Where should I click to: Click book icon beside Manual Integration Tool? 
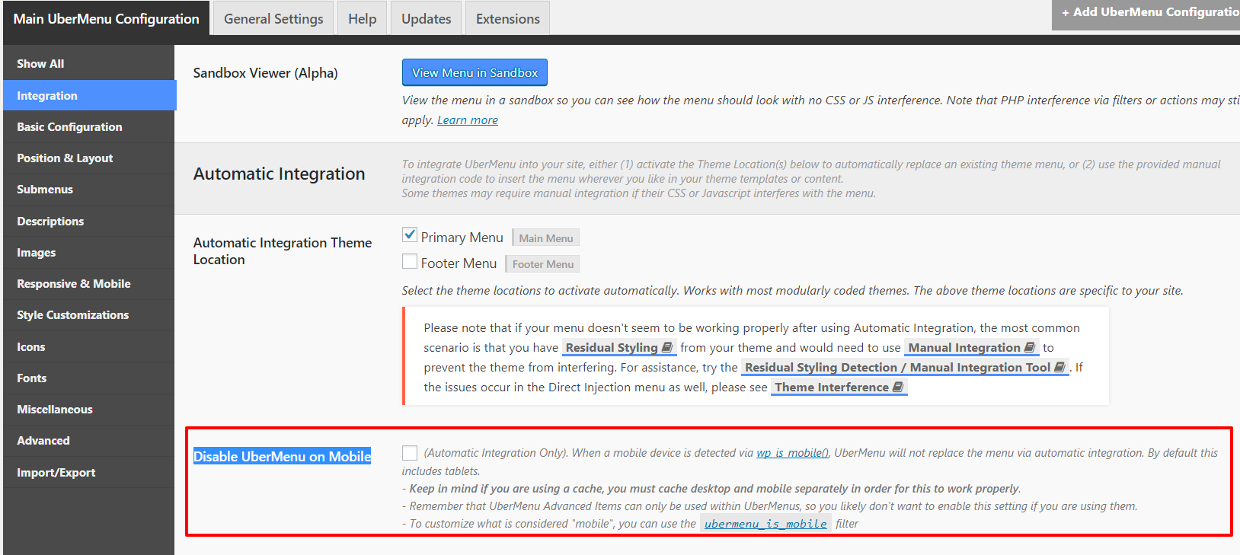[1059, 367]
